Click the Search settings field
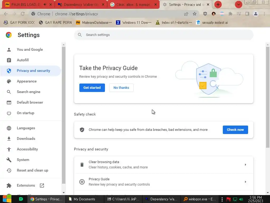Viewport: 270px width, 203px height. [163, 35]
